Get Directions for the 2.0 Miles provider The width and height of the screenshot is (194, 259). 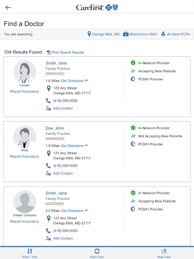pyautogui.click(x=72, y=211)
